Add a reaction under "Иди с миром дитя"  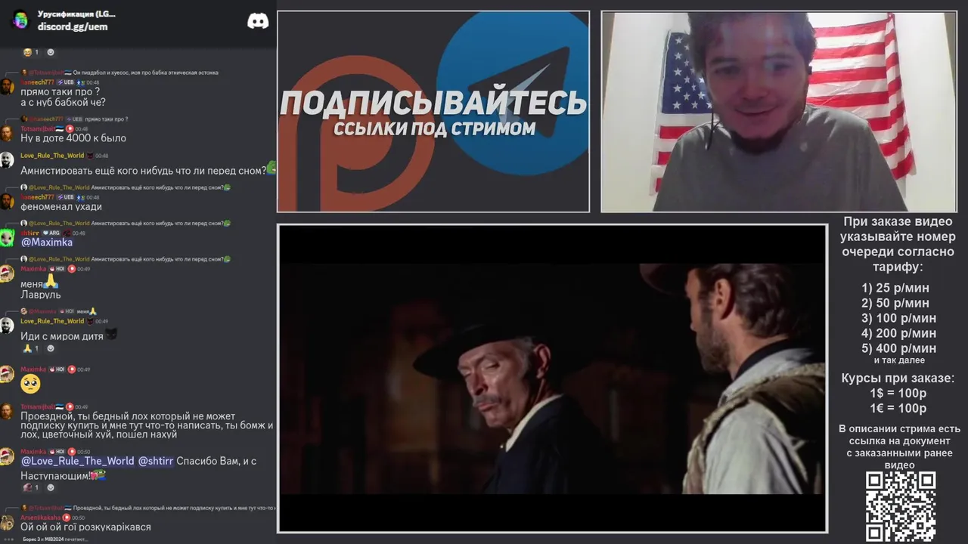click(51, 348)
